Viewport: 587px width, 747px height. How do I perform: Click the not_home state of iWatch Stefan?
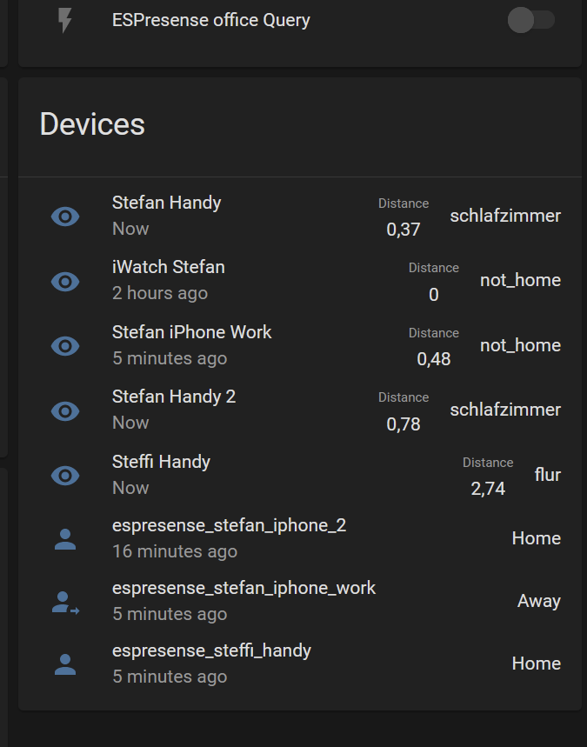coord(520,280)
